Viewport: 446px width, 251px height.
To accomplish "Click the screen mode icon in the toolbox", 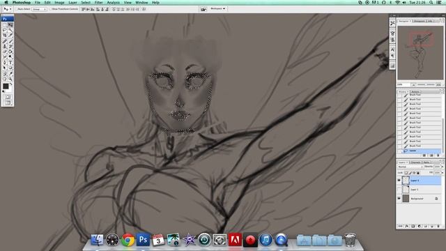I will [x=8, y=102].
